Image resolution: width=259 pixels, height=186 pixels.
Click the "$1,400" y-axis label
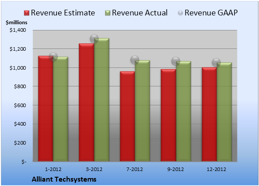18,30
